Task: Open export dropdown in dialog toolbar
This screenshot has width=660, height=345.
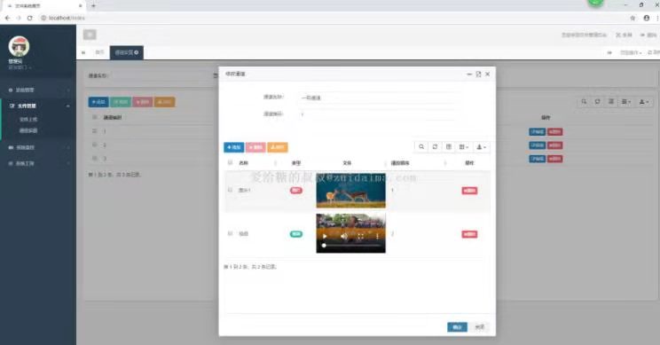Action: 481,147
